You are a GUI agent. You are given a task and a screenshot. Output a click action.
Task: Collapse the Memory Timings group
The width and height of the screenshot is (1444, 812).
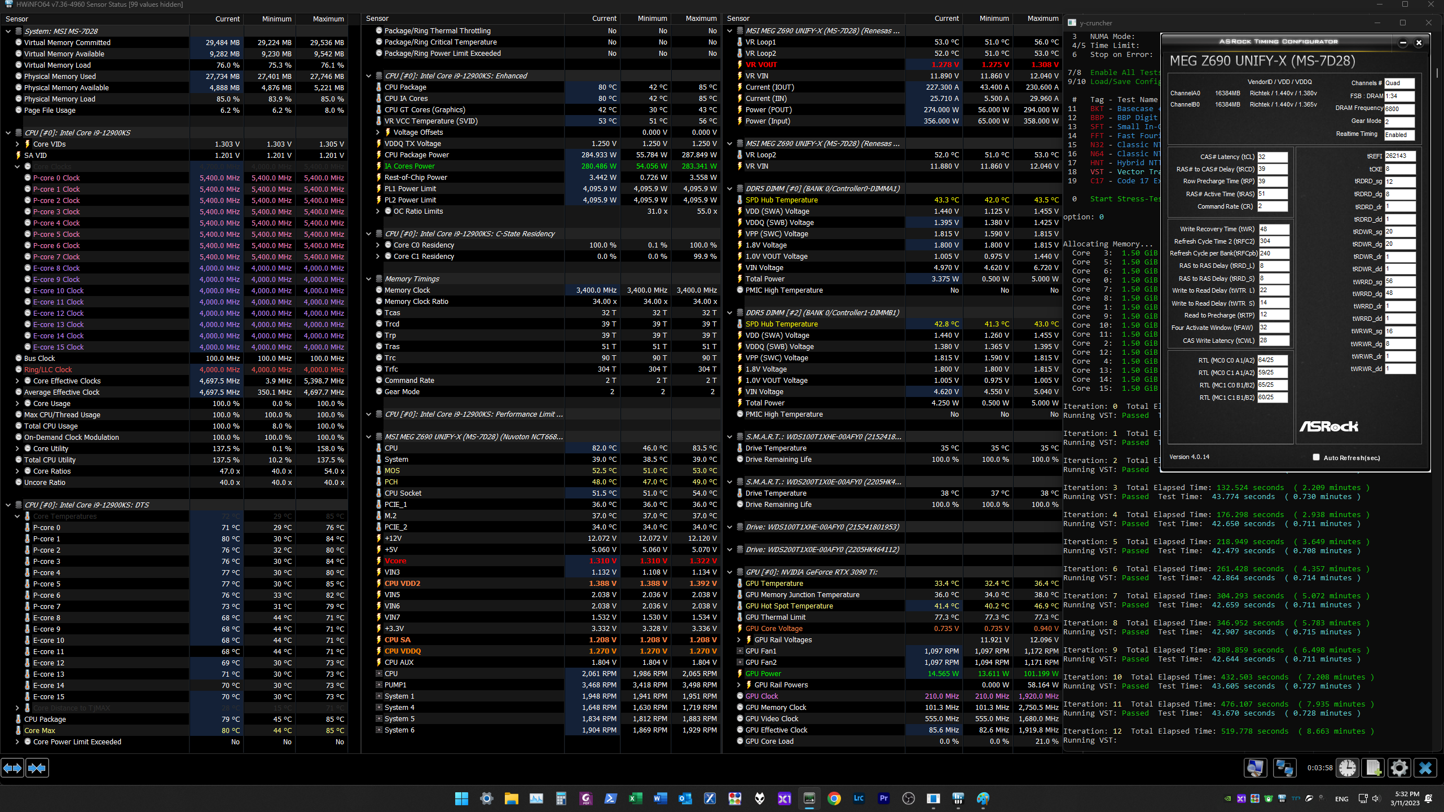[x=368, y=279]
